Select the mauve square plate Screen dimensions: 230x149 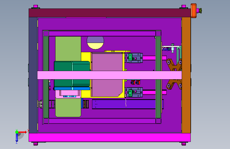107,62
